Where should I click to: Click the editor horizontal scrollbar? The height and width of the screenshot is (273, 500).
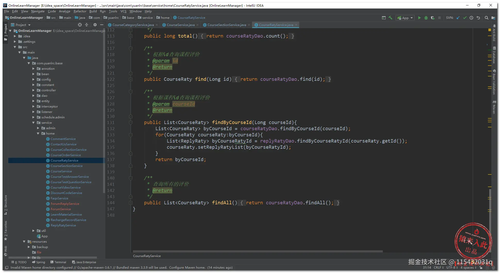pos(258,251)
